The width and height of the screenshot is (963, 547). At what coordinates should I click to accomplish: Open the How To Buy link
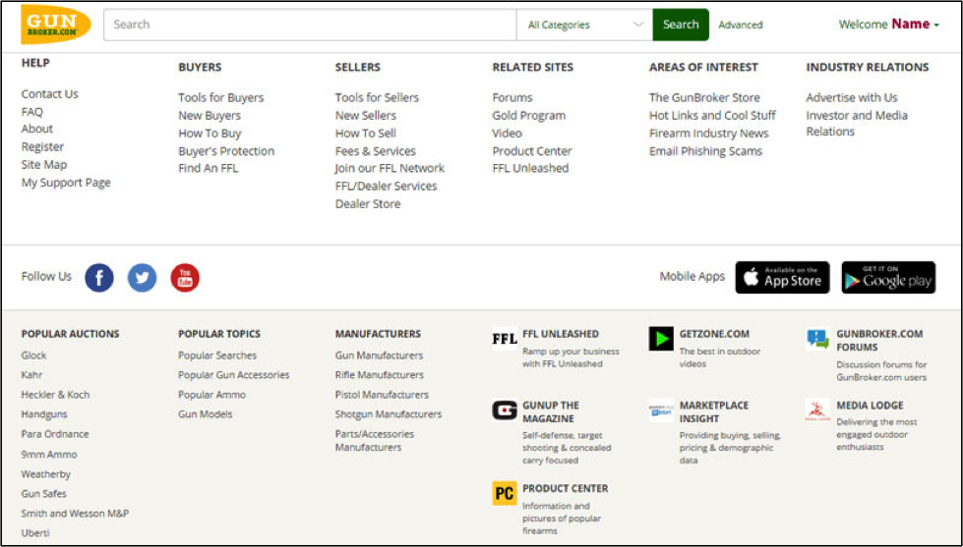(x=210, y=134)
